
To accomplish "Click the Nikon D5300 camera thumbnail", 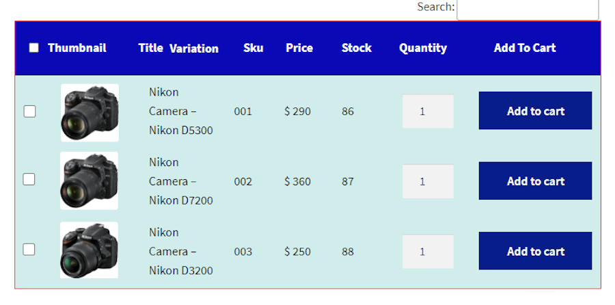I will click(90, 113).
